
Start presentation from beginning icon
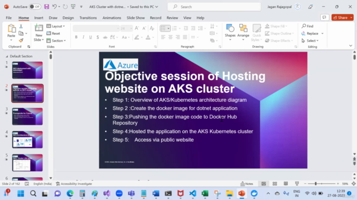[x=73, y=7]
